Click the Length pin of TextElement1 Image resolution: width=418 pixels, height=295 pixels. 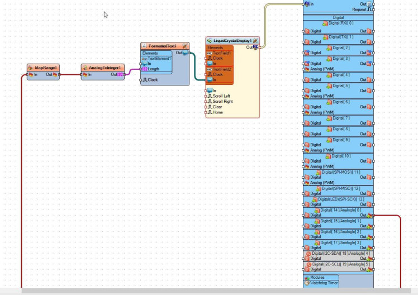[x=154, y=69]
